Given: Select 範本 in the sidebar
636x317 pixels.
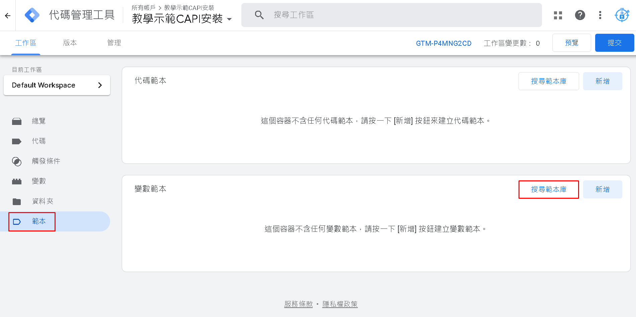Looking at the screenshot, I should [x=55, y=221].
